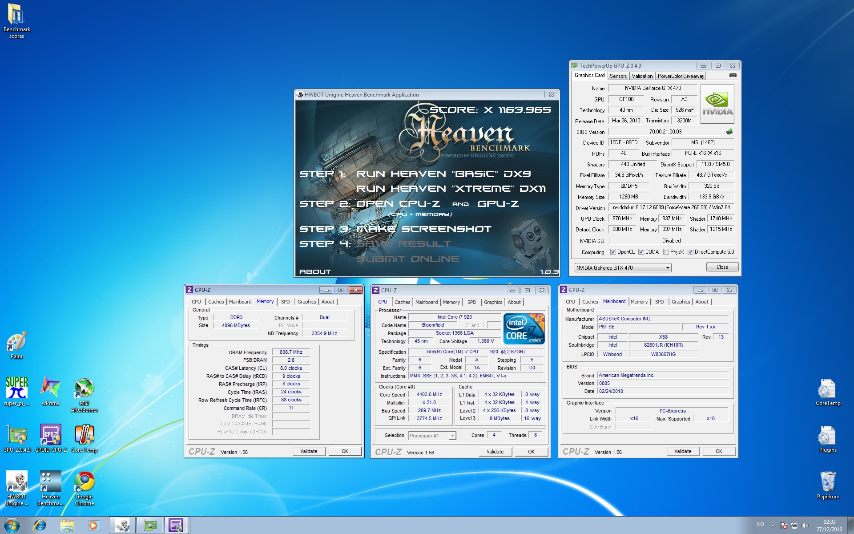The image size is (854, 534).
Task: Click OK in middle CPU-Z window
Action: pyautogui.click(x=531, y=452)
